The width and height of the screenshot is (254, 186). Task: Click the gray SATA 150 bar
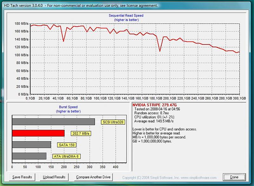coord(31,144)
